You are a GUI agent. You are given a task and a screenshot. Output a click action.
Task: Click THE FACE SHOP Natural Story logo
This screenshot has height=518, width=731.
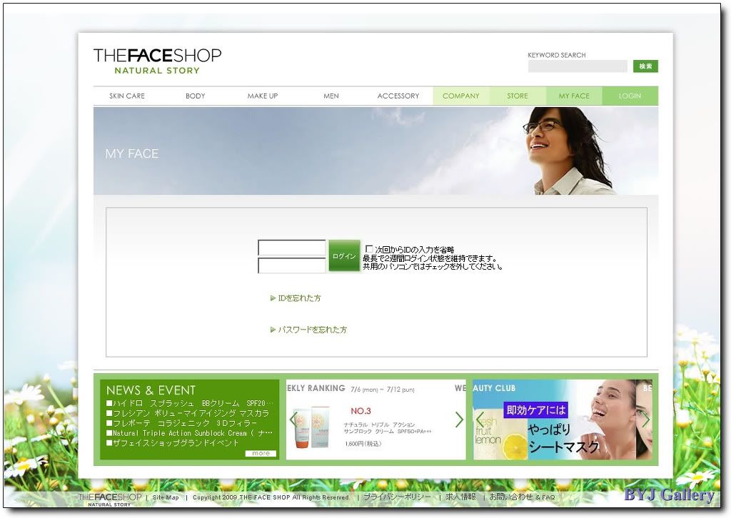point(157,61)
